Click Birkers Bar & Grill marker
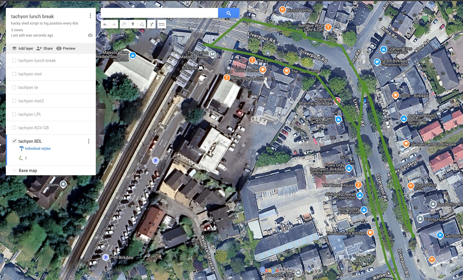The width and height of the screenshot is (463, 280). [x=227, y=78]
